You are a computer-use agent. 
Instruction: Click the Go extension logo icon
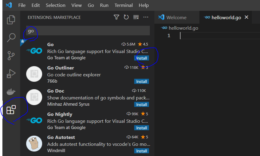coord(34,51)
